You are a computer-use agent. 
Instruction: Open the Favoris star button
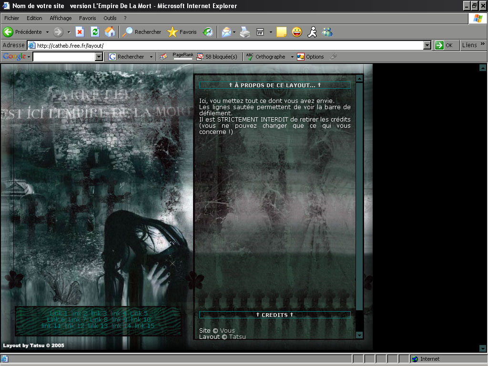tap(182, 32)
